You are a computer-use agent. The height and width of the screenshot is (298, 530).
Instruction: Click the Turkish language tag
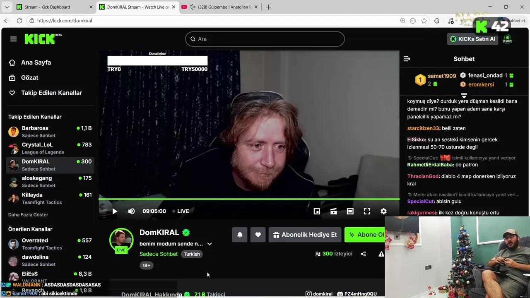point(192,254)
